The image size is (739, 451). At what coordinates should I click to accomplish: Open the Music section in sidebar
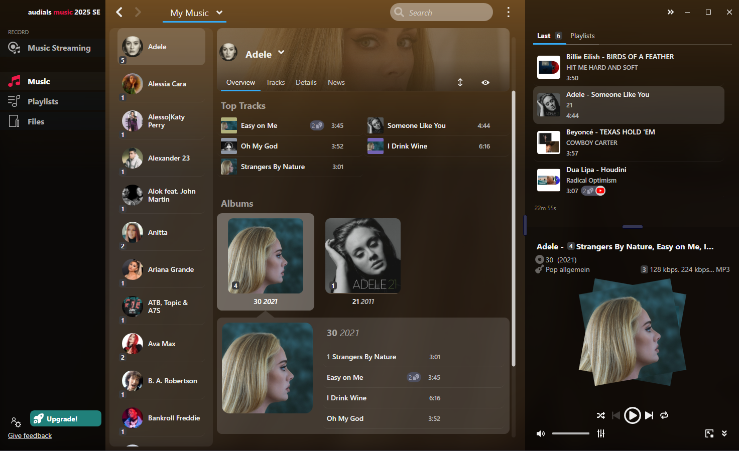click(x=53, y=81)
